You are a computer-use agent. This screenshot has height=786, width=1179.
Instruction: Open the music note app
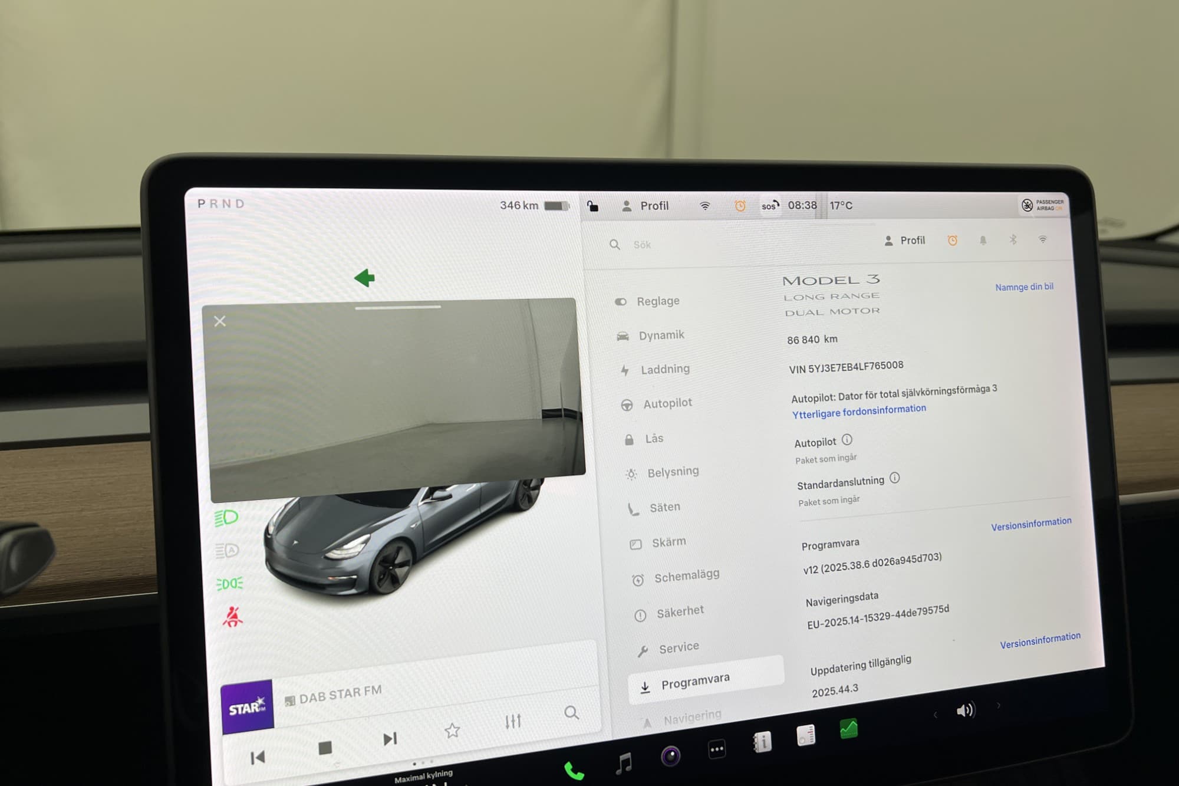tap(624, 764)
